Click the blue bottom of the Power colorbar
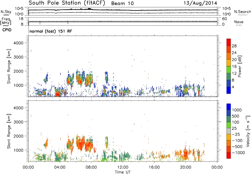 pyautogui.click(x=229, y=90)
